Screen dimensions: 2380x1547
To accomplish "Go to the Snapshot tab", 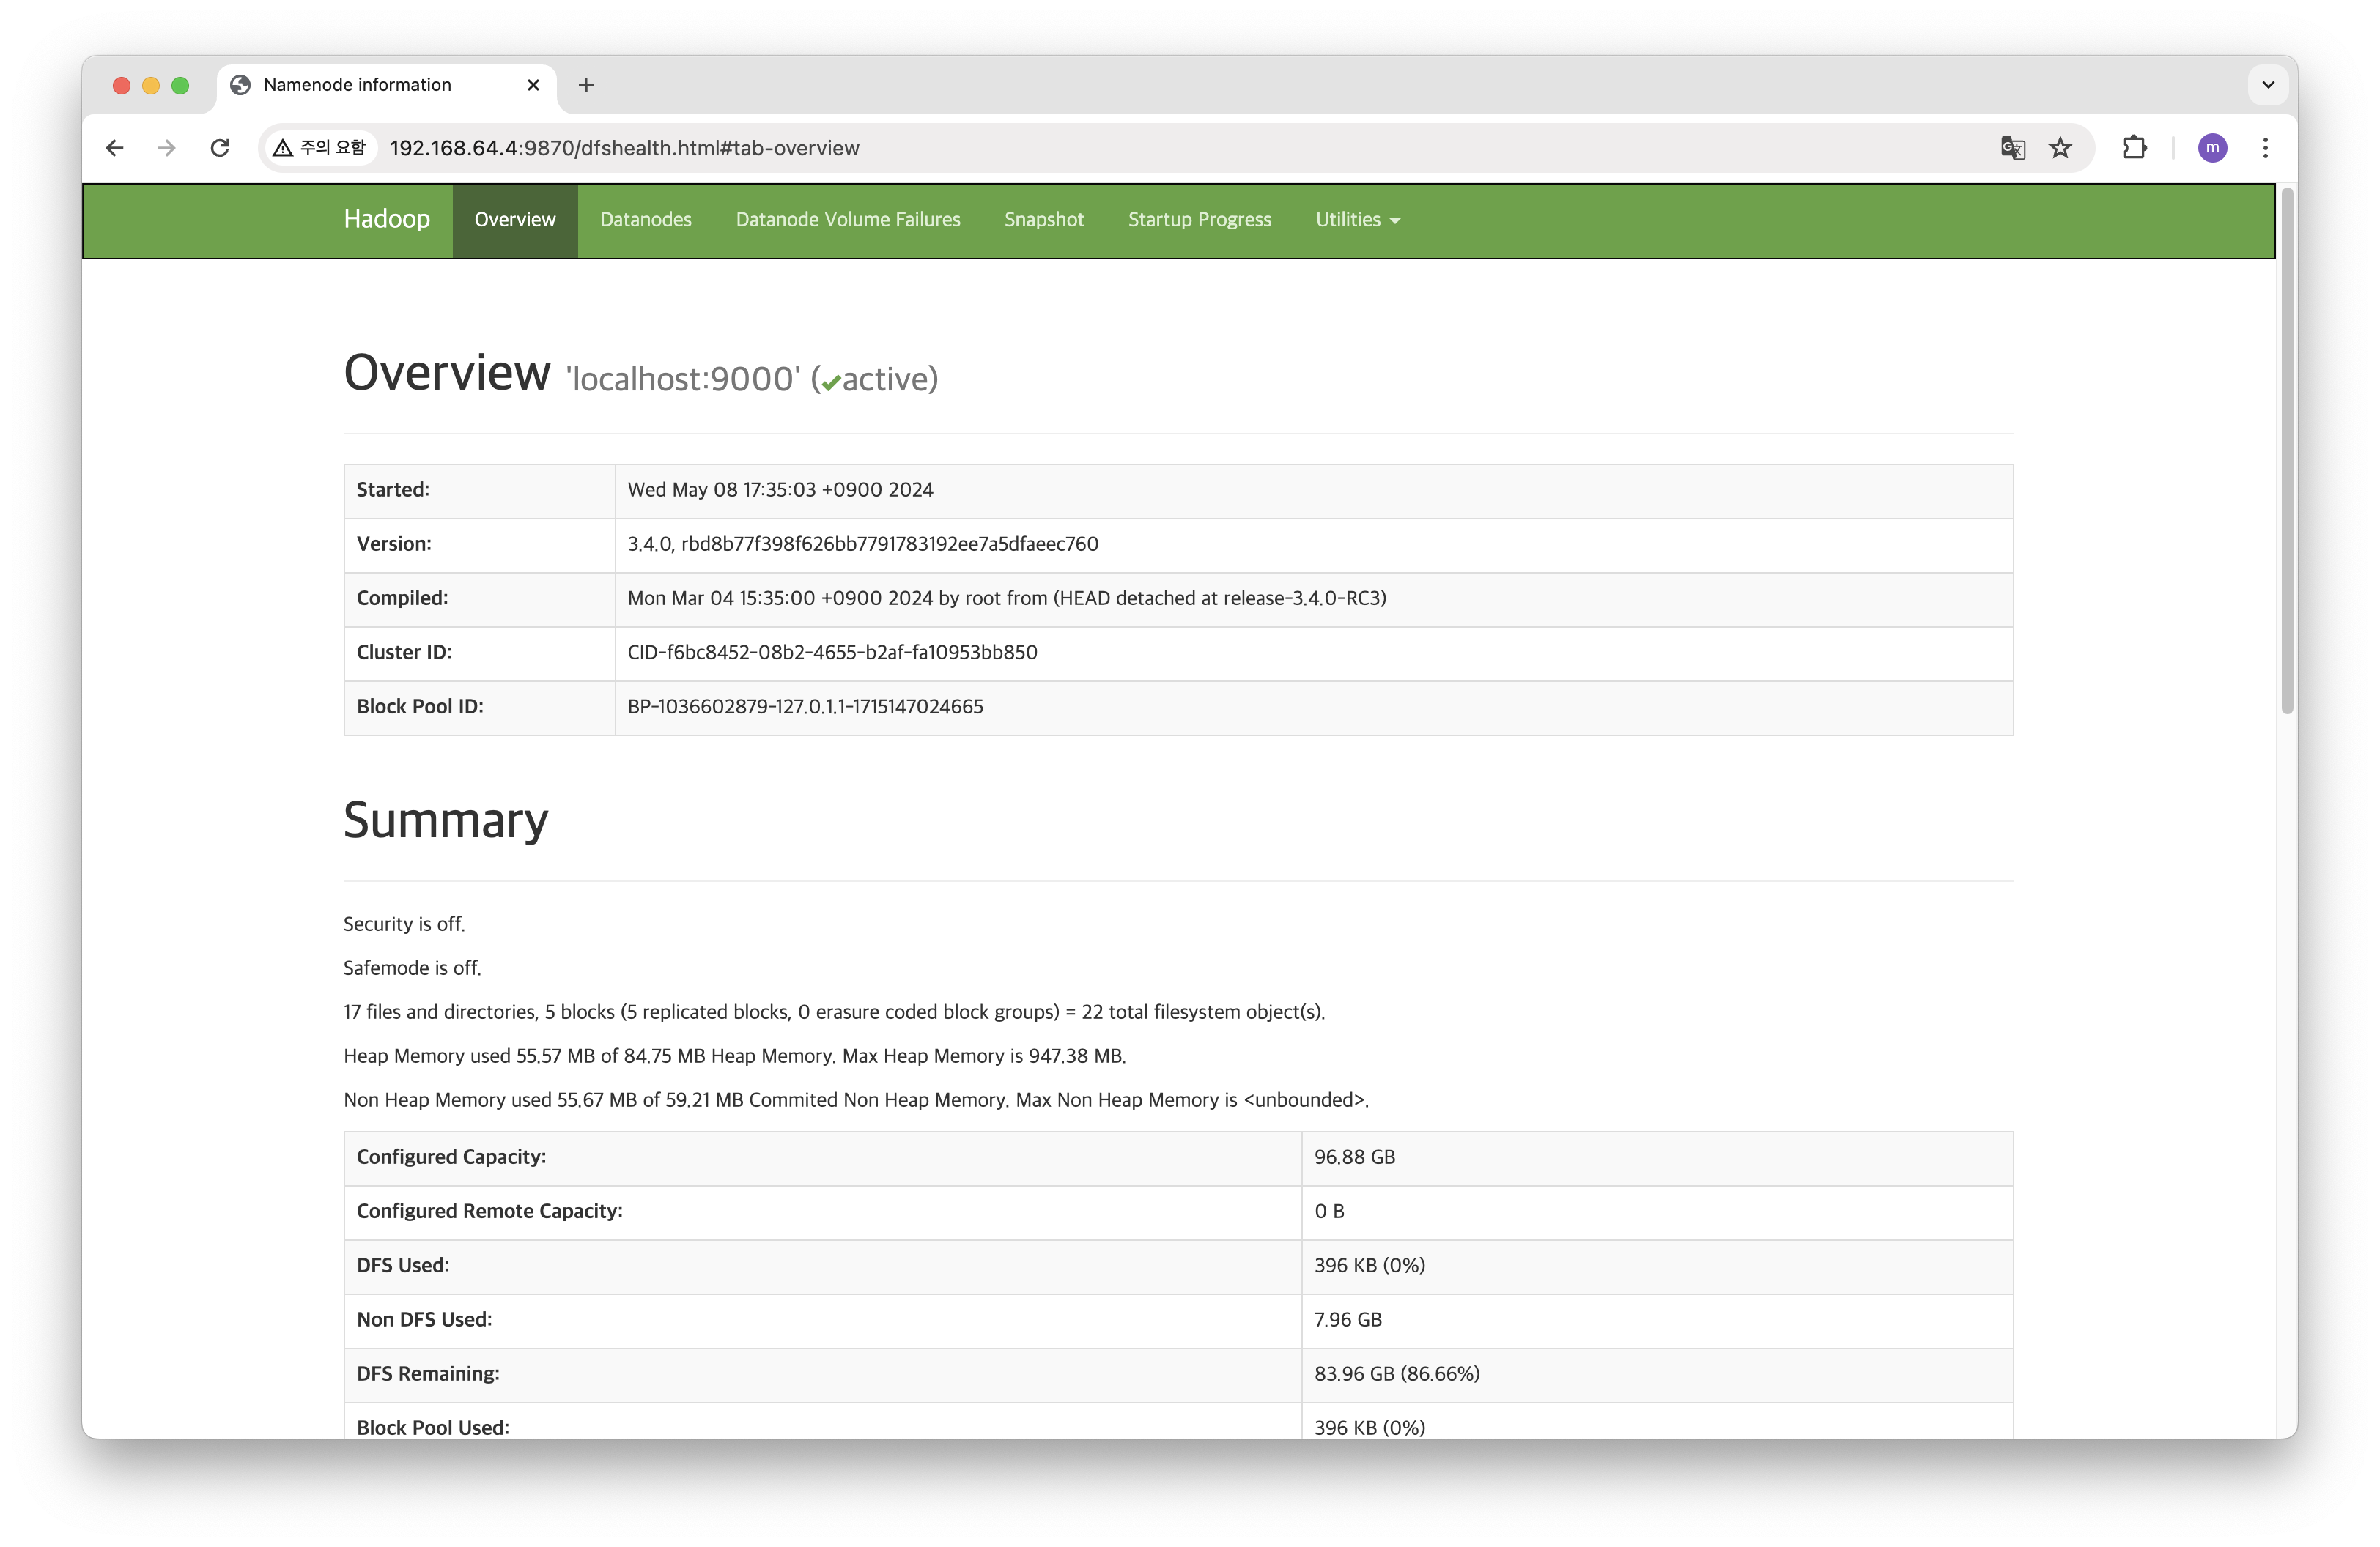I will tap(1043, 220).
